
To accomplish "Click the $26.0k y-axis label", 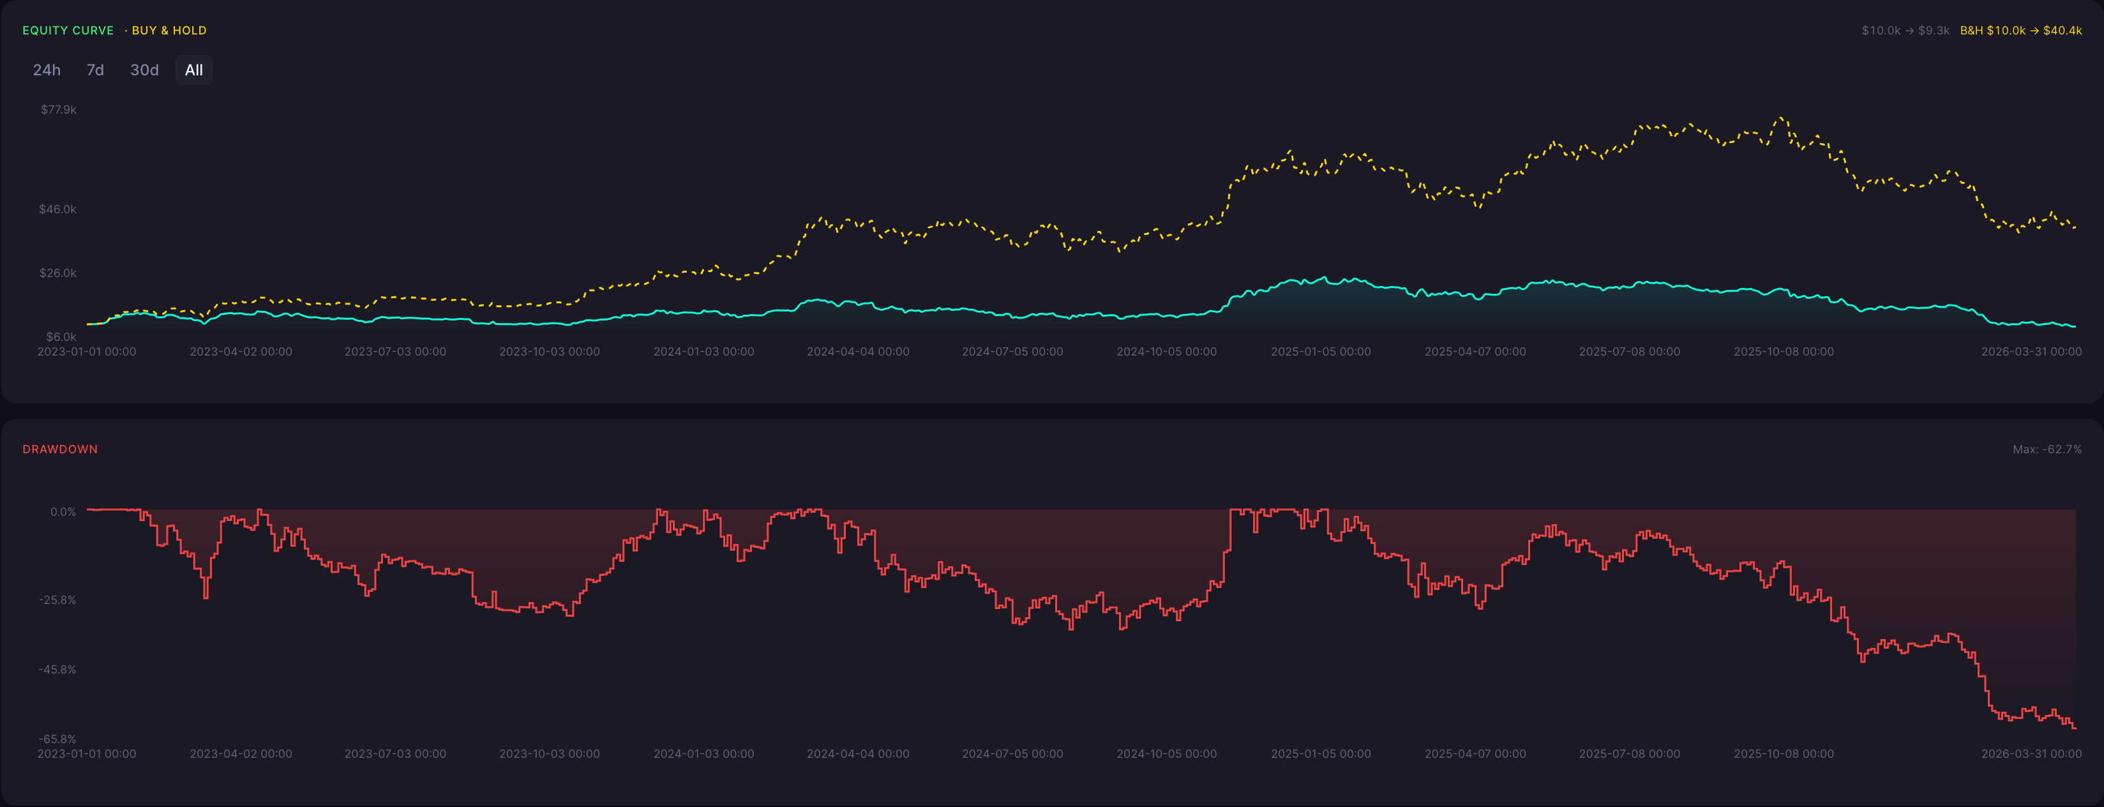I will [x=58, y=273].
